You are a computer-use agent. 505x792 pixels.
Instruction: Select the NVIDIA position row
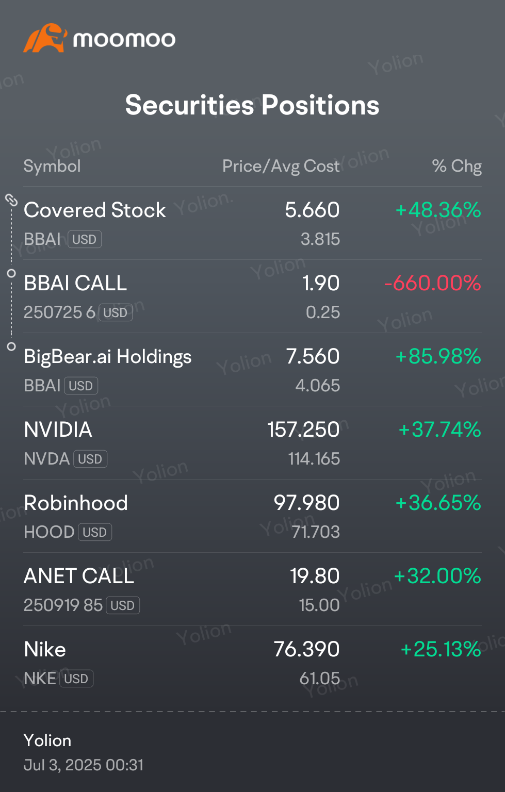click(253, 443)
